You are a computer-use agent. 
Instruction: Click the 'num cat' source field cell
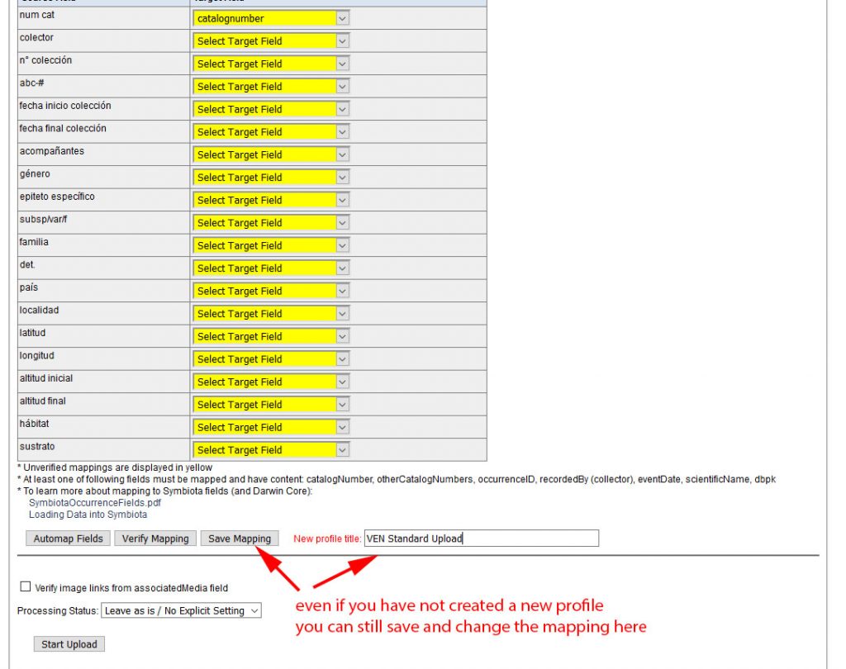[103, 18]
